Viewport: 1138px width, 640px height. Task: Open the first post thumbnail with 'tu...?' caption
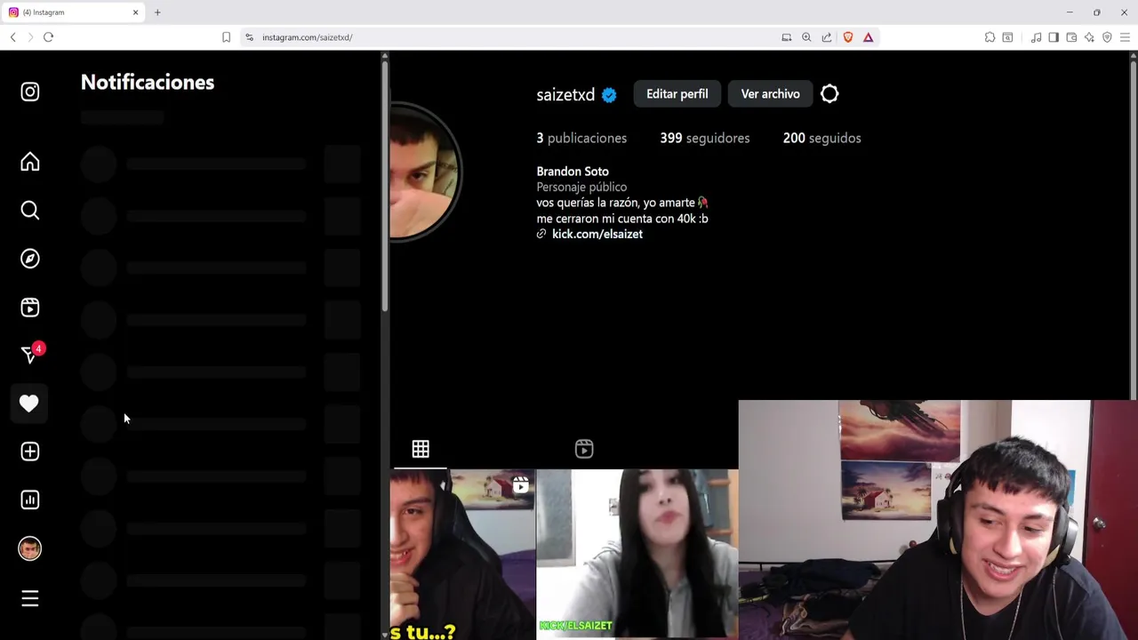click(462, 555)
